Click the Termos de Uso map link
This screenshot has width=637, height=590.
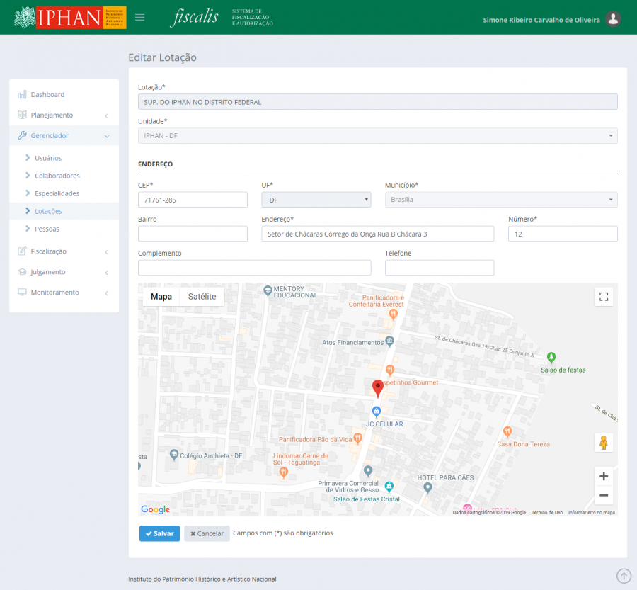click(x=547, y=512)
